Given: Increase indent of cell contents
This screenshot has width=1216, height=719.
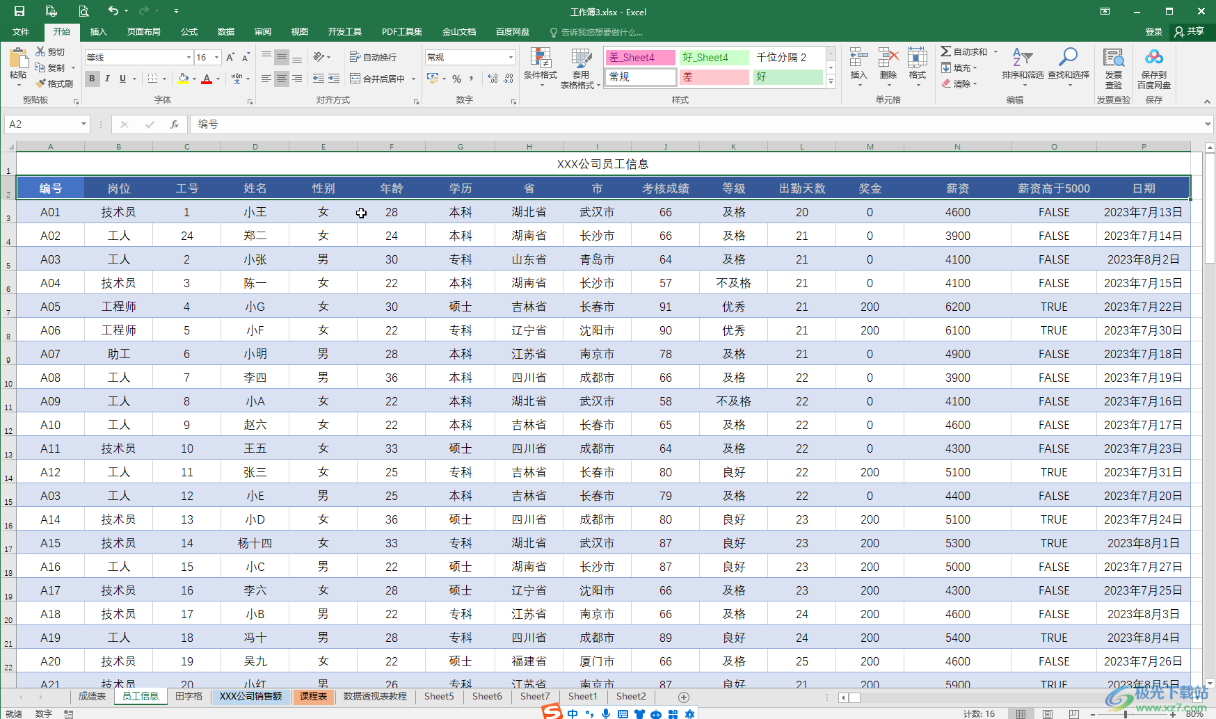Looking at the screenshot, I should [x=334, y=79].
